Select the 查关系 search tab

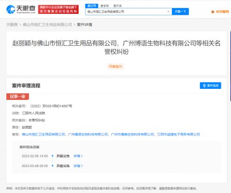coord(117,6)
